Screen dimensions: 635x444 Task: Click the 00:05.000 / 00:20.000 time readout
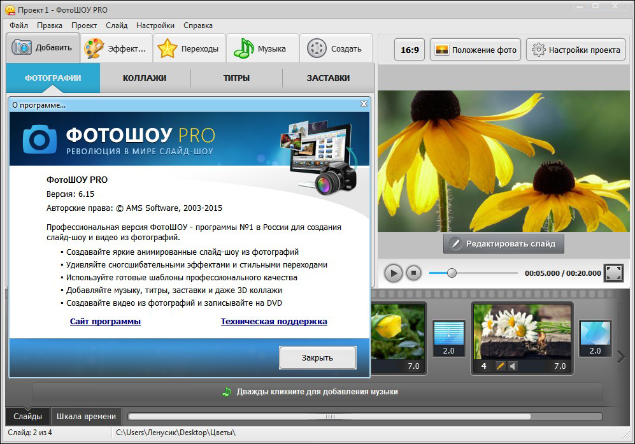click(562, 273)
